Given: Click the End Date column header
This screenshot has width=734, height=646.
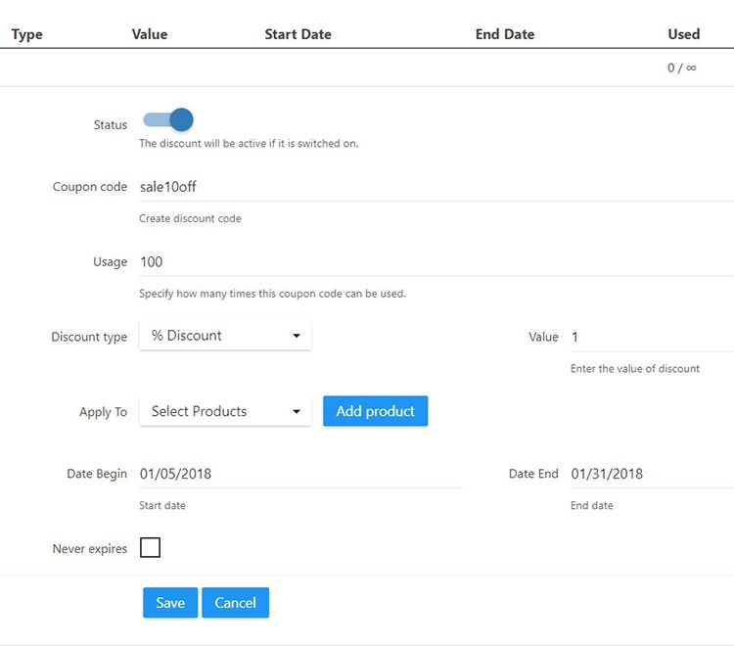Looking at the screenshot, I should pos(505,34).
